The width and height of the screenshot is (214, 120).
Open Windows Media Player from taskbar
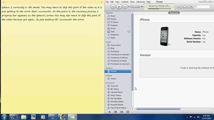click(x=43, y=117)
